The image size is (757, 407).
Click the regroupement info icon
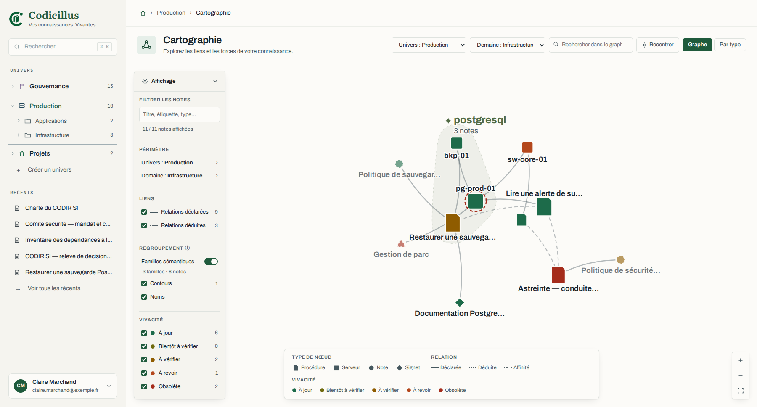pos(188,248)
